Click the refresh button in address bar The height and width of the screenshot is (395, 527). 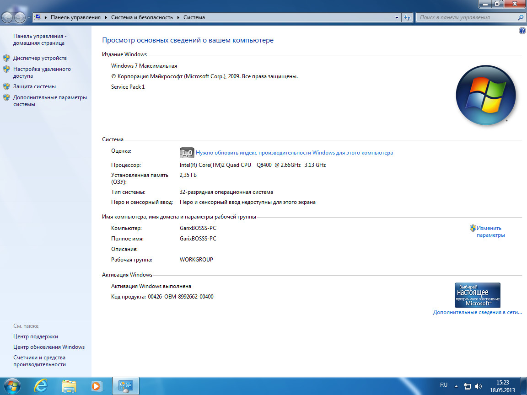click(407, 17)
